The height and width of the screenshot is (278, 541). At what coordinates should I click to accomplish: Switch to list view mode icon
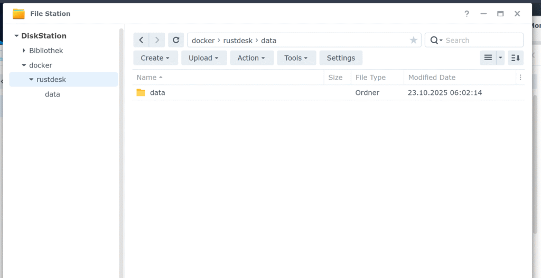coord(488,58)
